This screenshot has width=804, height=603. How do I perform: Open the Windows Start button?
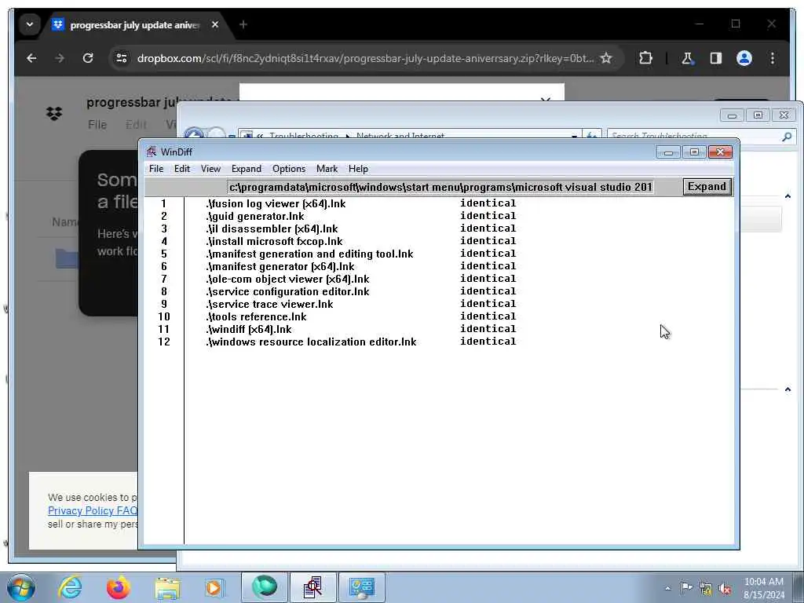(x=21, y=587)
